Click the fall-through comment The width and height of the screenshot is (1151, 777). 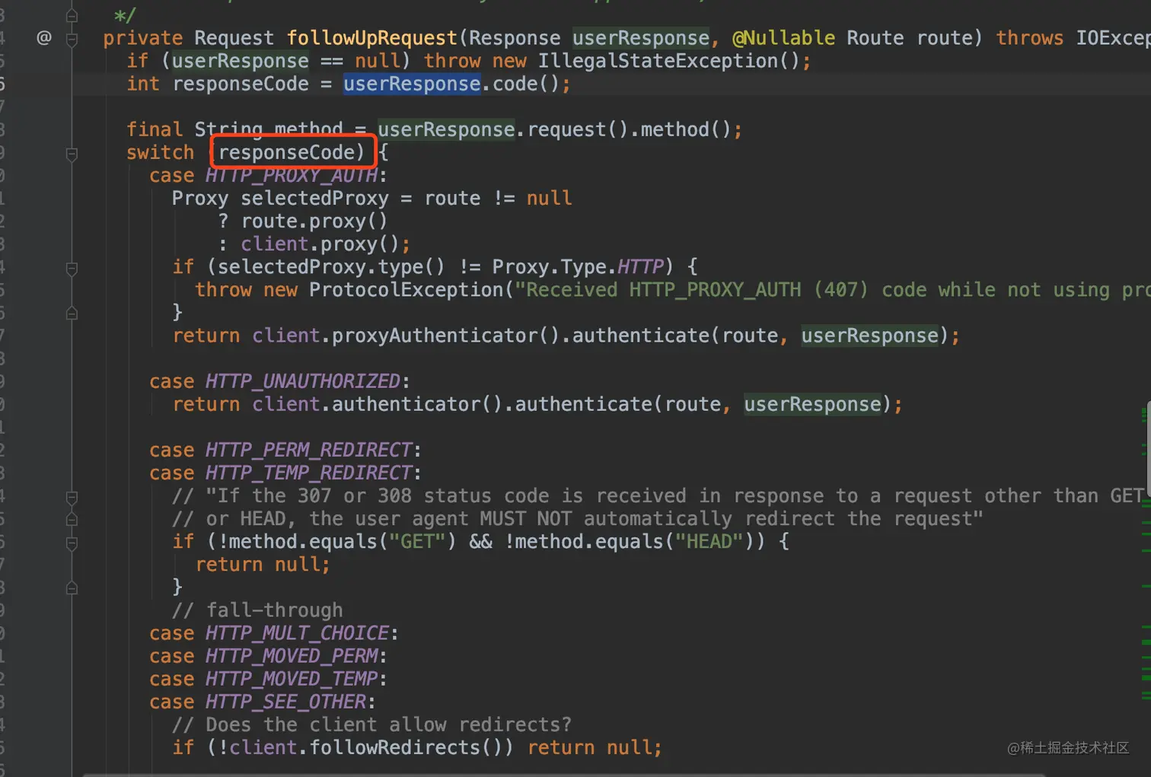(x=257, y=610)
